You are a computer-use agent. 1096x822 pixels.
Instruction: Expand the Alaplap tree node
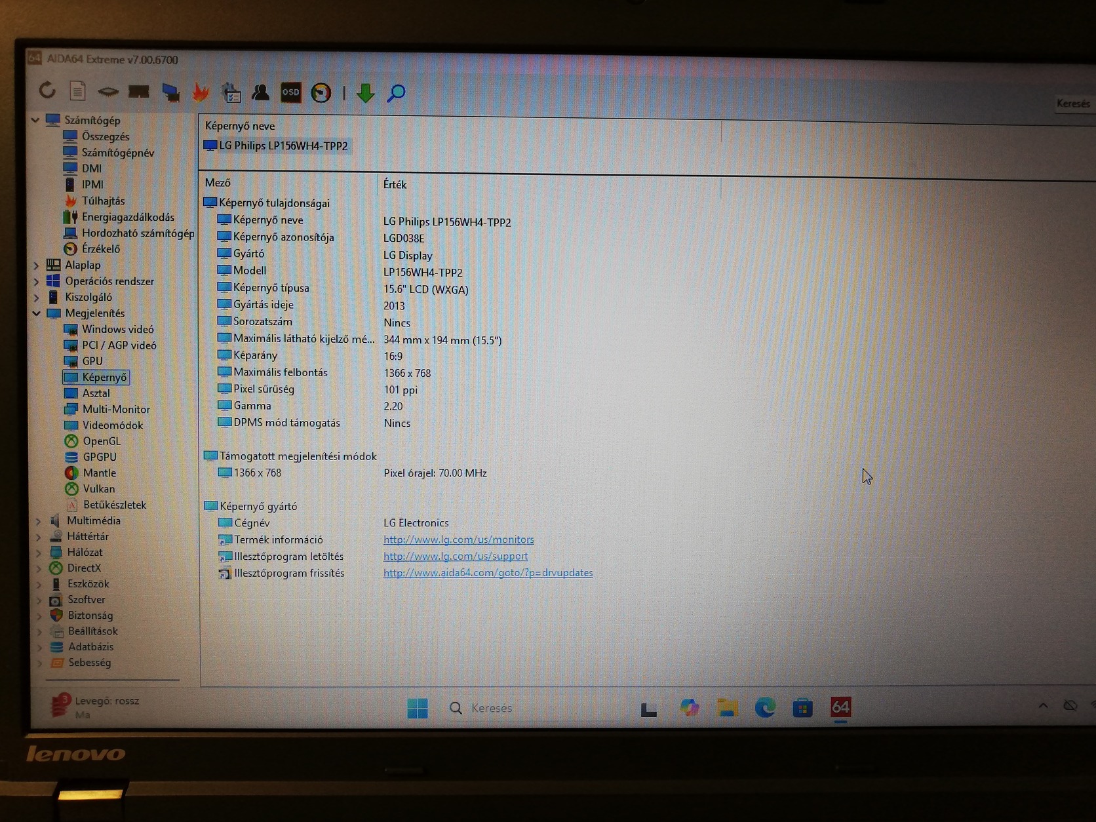pos(37,265)
